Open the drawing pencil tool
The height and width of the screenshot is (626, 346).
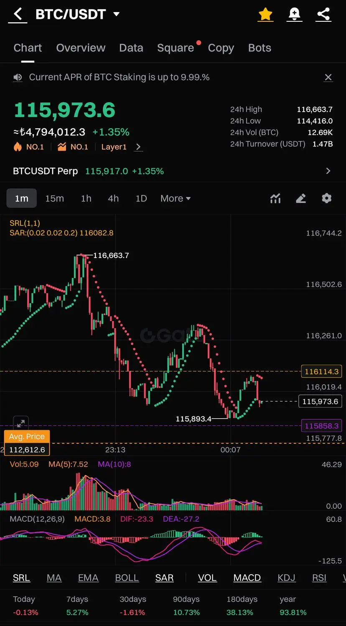[x=301, y=198]
